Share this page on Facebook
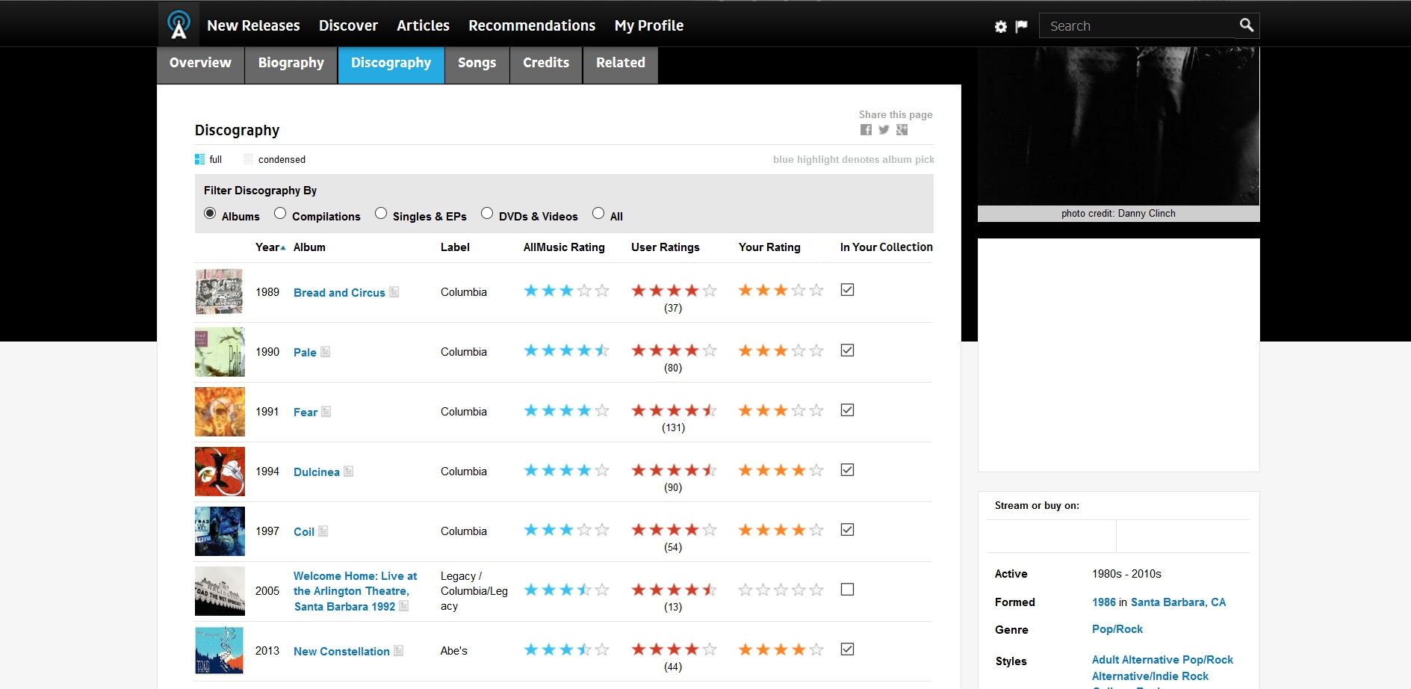This screenshot has width=1411, height=689. pyautogui.click(x=866, y=130)
